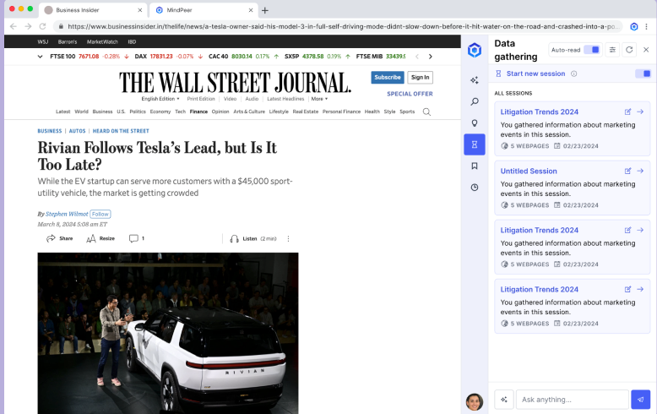This screenshot has width=657, height=414.
Task: Select the hourglass data gathering sidebar icon
Action: coord(475,144)
